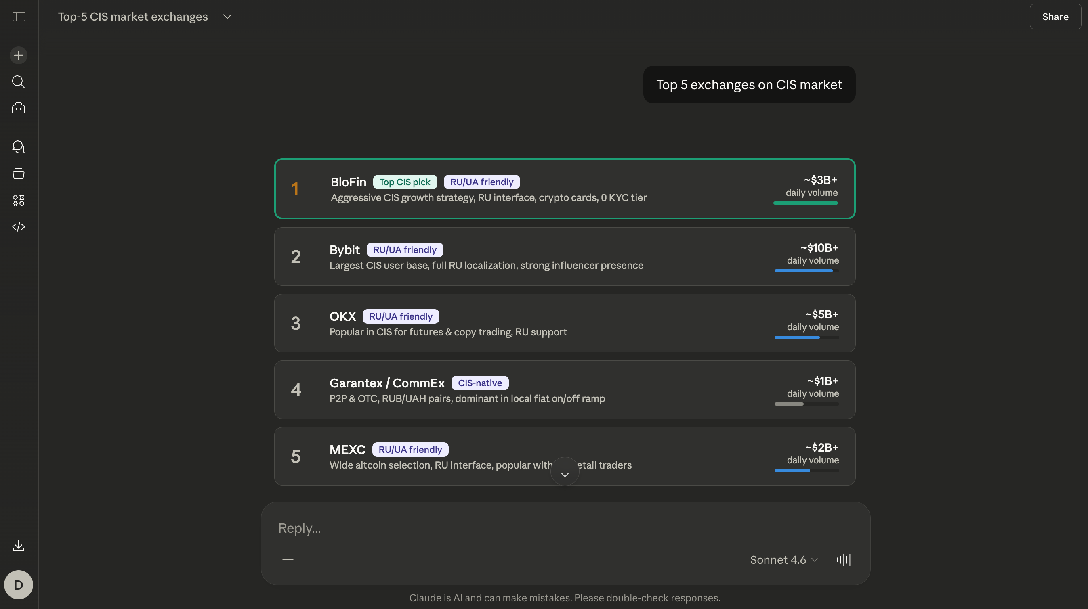Open the chats bubble icon
Image resolution: width=1088 pixels, height=609 pixels.
coord(19,147)
